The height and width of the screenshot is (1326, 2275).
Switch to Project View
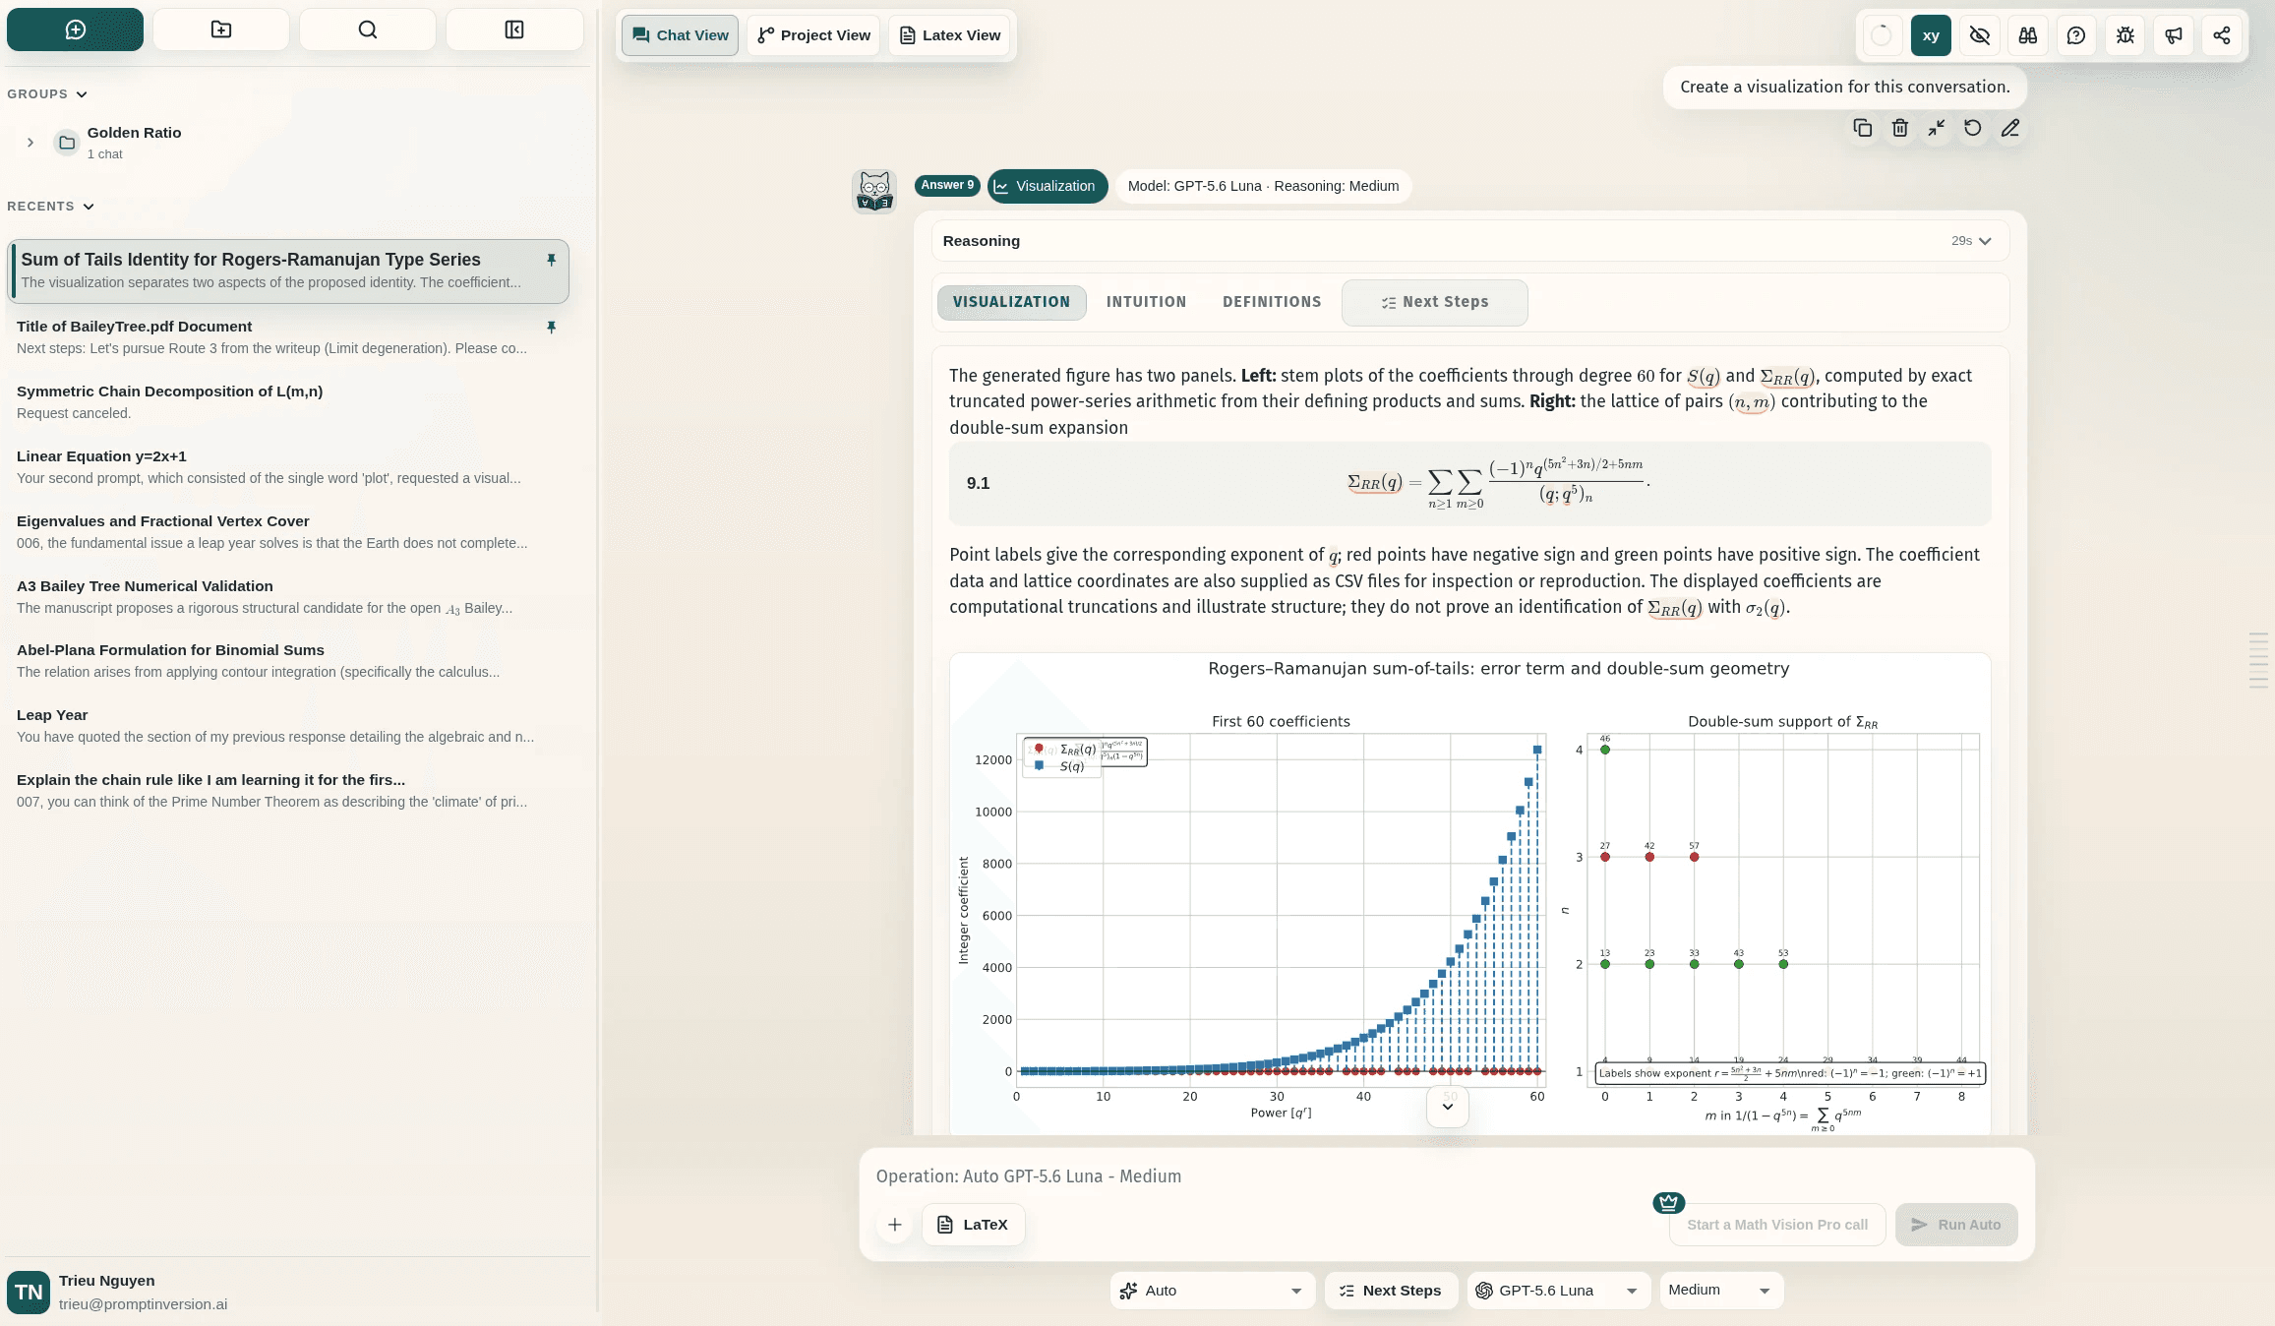tap(813, 35)
